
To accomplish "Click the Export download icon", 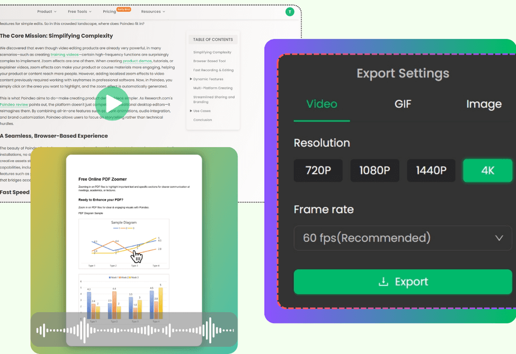I will (383, 282).
